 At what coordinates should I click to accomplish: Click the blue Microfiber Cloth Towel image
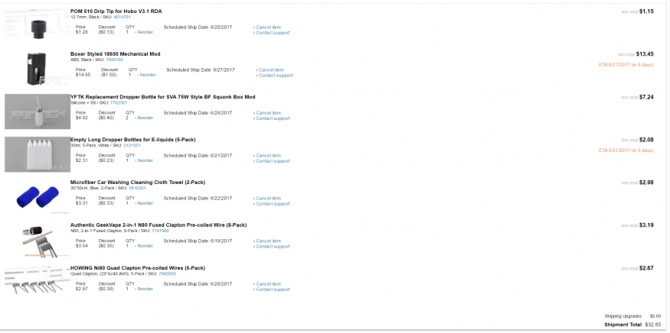click(37, 196)
